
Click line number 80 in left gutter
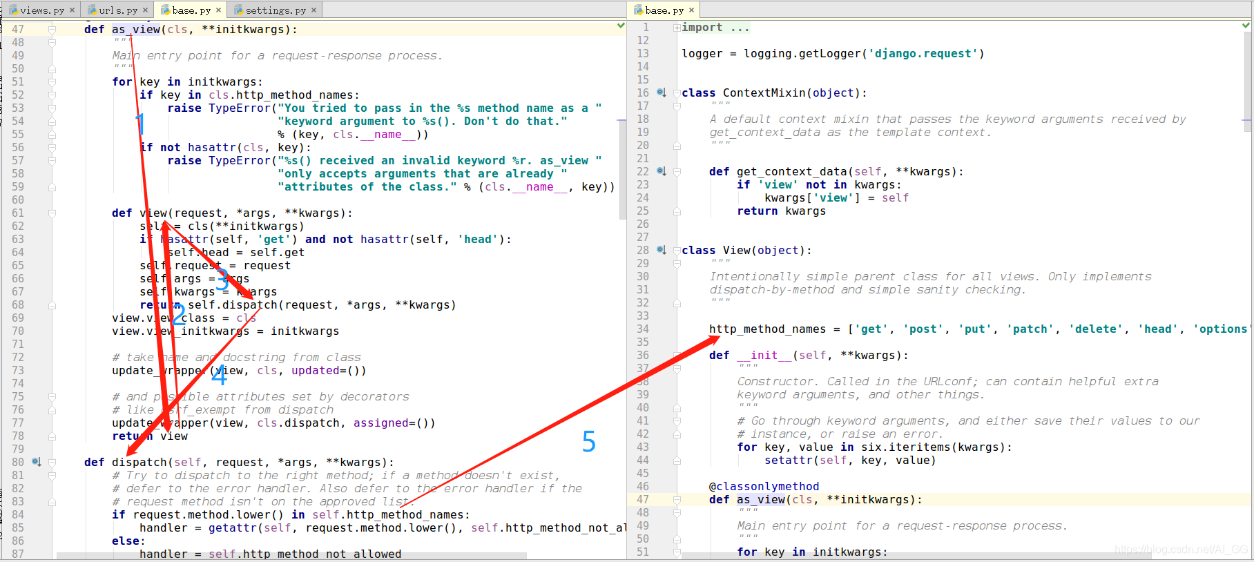point(17,462)
